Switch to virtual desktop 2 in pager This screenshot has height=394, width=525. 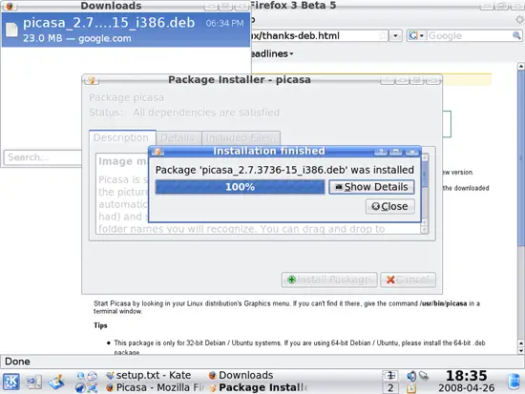390,388
